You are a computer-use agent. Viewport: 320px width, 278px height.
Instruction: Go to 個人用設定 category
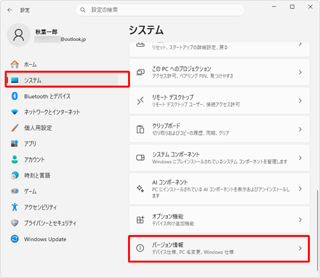pyautogui.click(x=62, y=127)
